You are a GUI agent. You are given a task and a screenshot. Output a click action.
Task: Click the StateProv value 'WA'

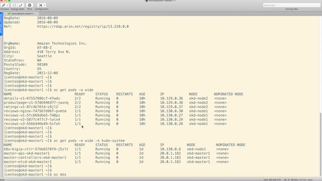tap(39, 60)
